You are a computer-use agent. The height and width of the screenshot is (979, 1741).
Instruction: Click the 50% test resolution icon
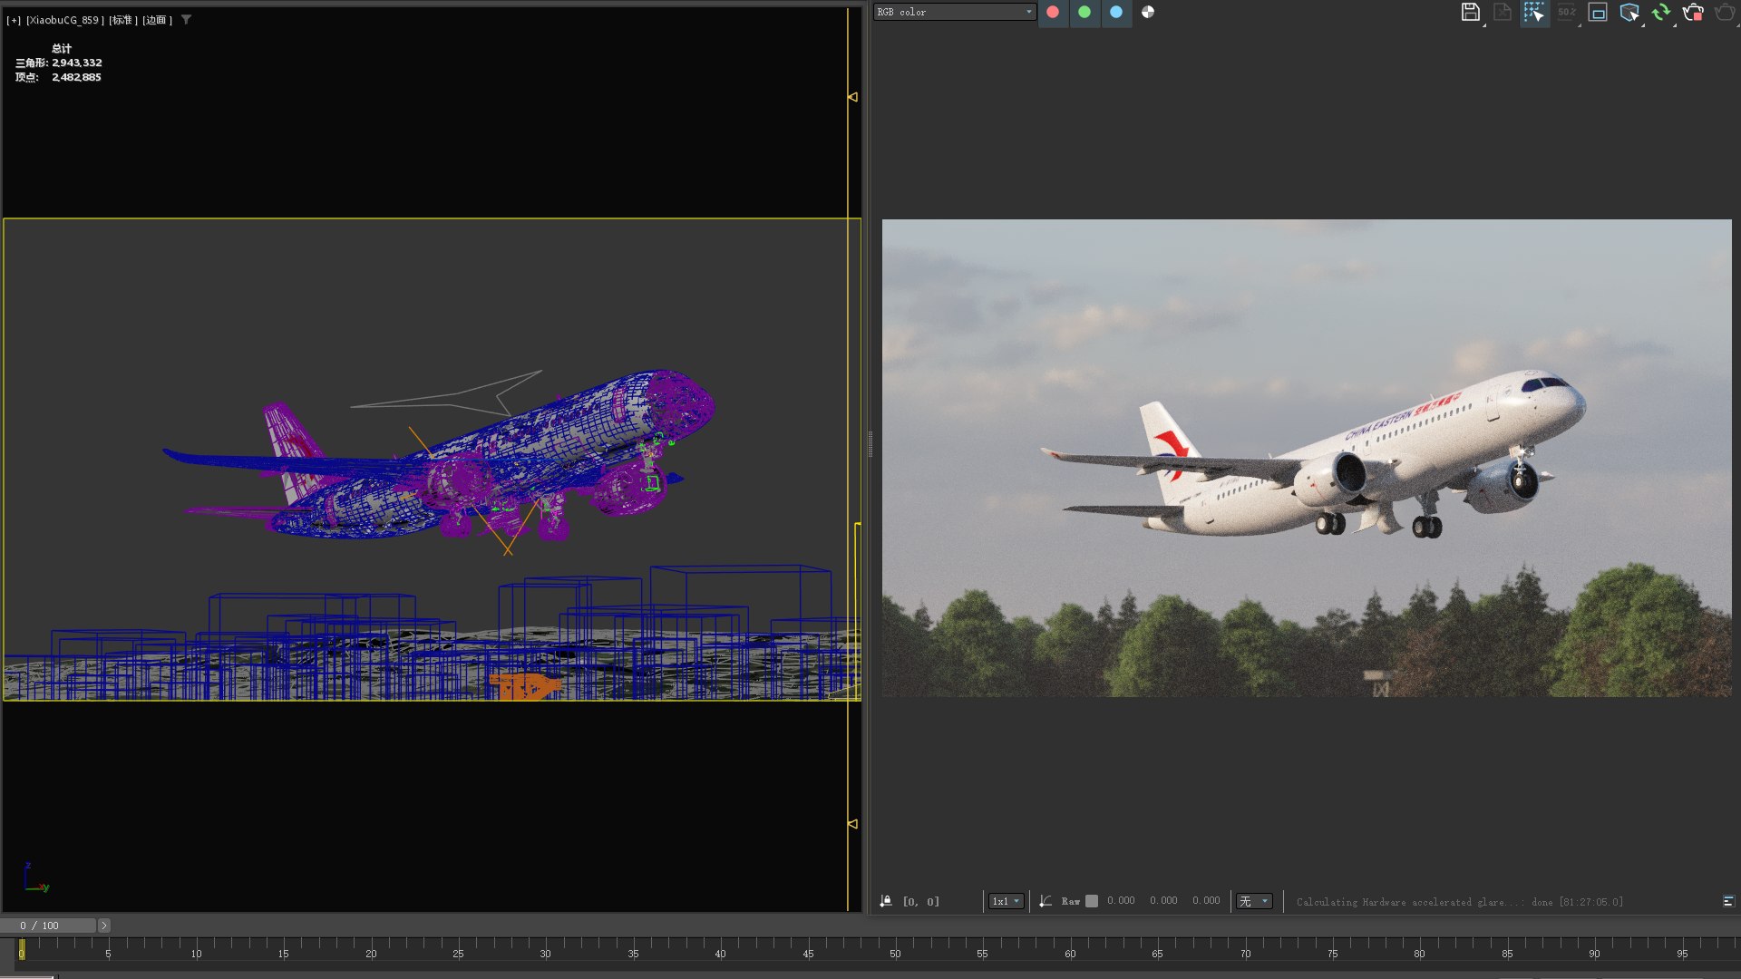(1566, 12)
